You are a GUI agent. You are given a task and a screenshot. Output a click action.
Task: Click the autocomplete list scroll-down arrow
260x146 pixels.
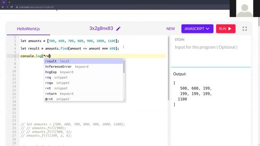point(124,100)
